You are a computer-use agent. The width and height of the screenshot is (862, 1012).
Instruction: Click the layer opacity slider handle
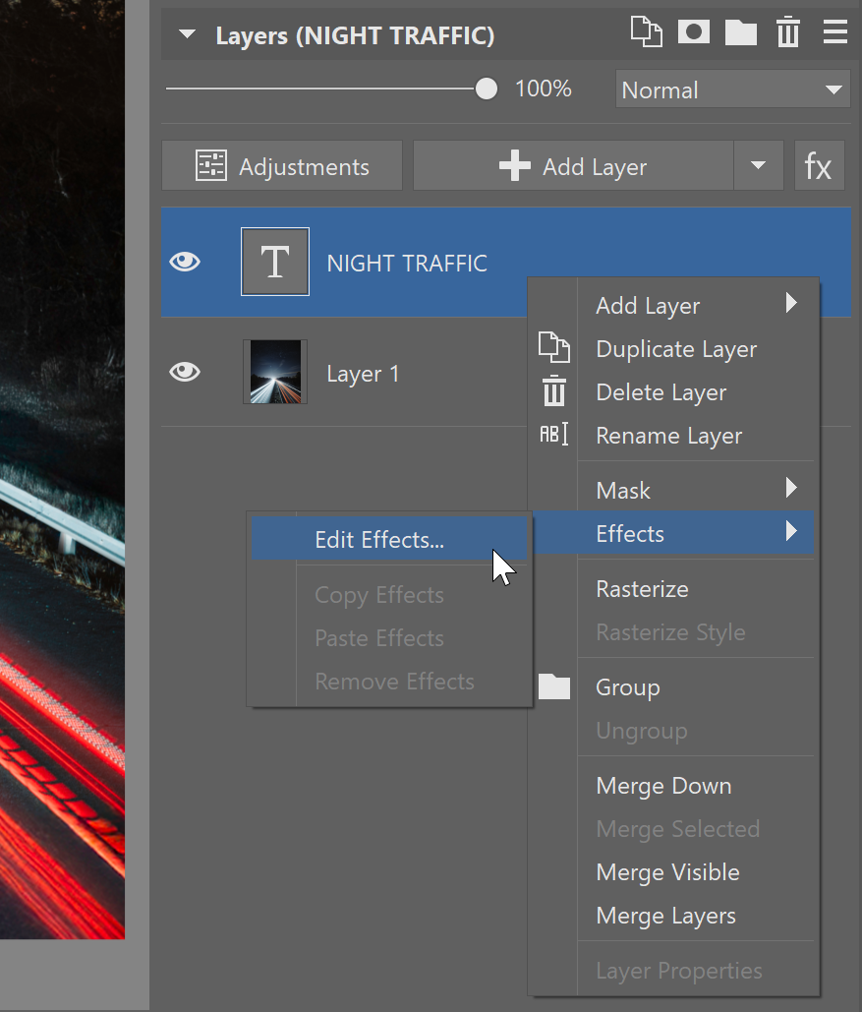coord(487,89)
